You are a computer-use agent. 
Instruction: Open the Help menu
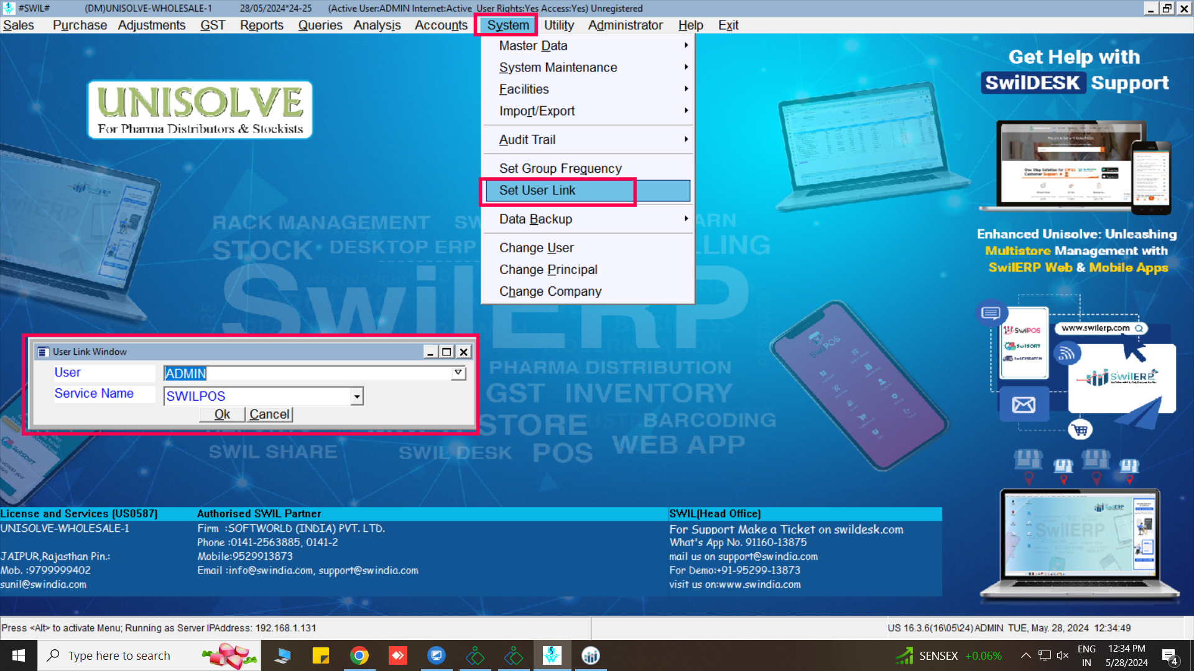tap(690, 25)
